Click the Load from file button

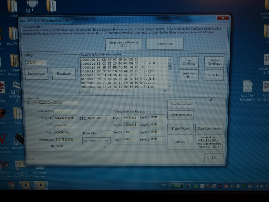189,75
